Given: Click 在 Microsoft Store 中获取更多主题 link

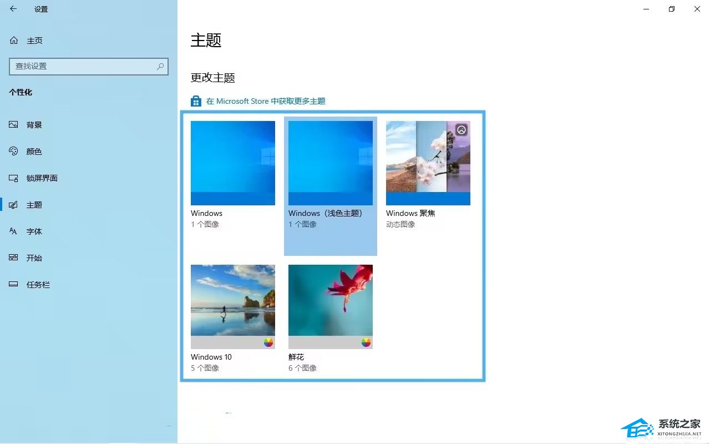Looking at the screenshot, I should coord(266,101).
